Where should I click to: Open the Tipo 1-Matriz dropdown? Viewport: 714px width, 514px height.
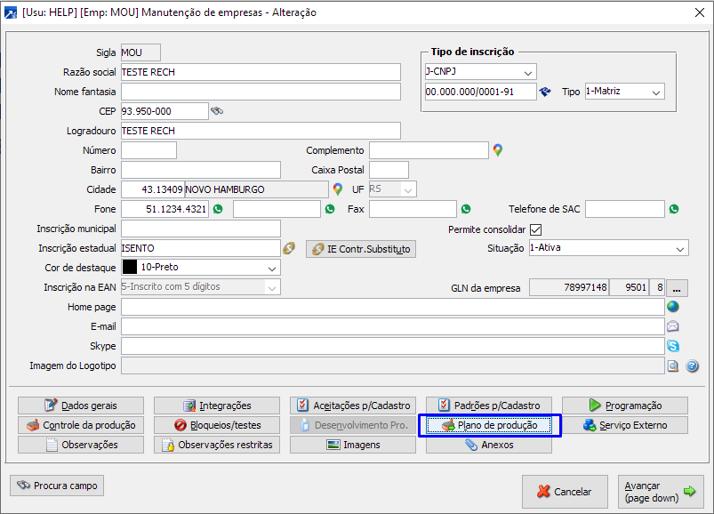(656, 92)
